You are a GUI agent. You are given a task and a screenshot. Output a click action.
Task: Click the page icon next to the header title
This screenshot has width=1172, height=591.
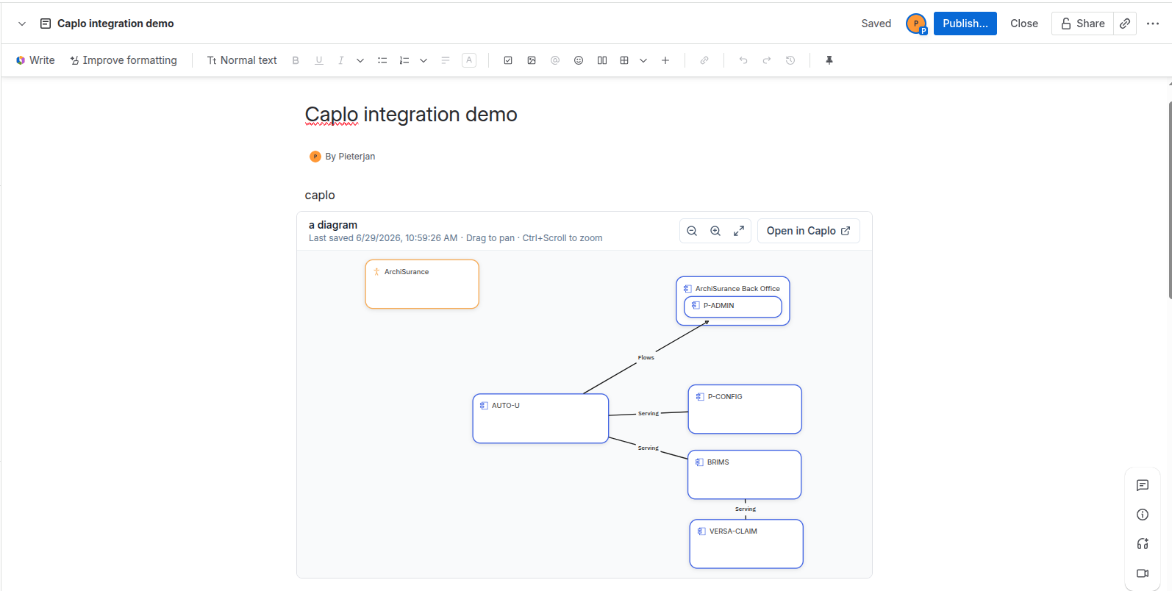(x=46, y=24)
